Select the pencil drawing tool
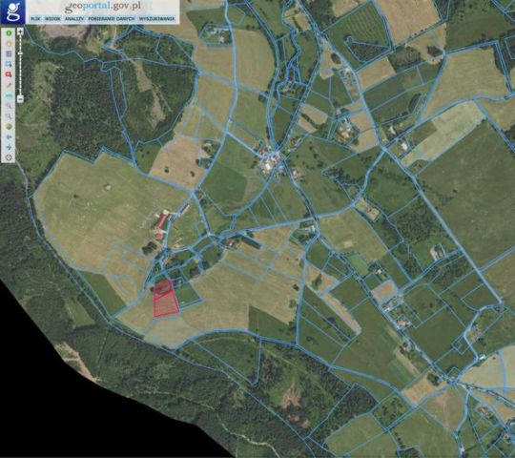 (9, 85)
